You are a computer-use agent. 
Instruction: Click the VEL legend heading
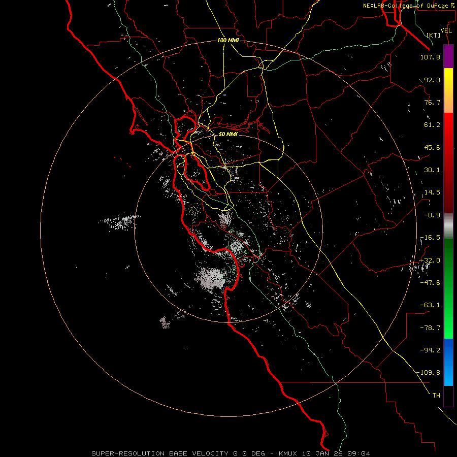(446, 30)
